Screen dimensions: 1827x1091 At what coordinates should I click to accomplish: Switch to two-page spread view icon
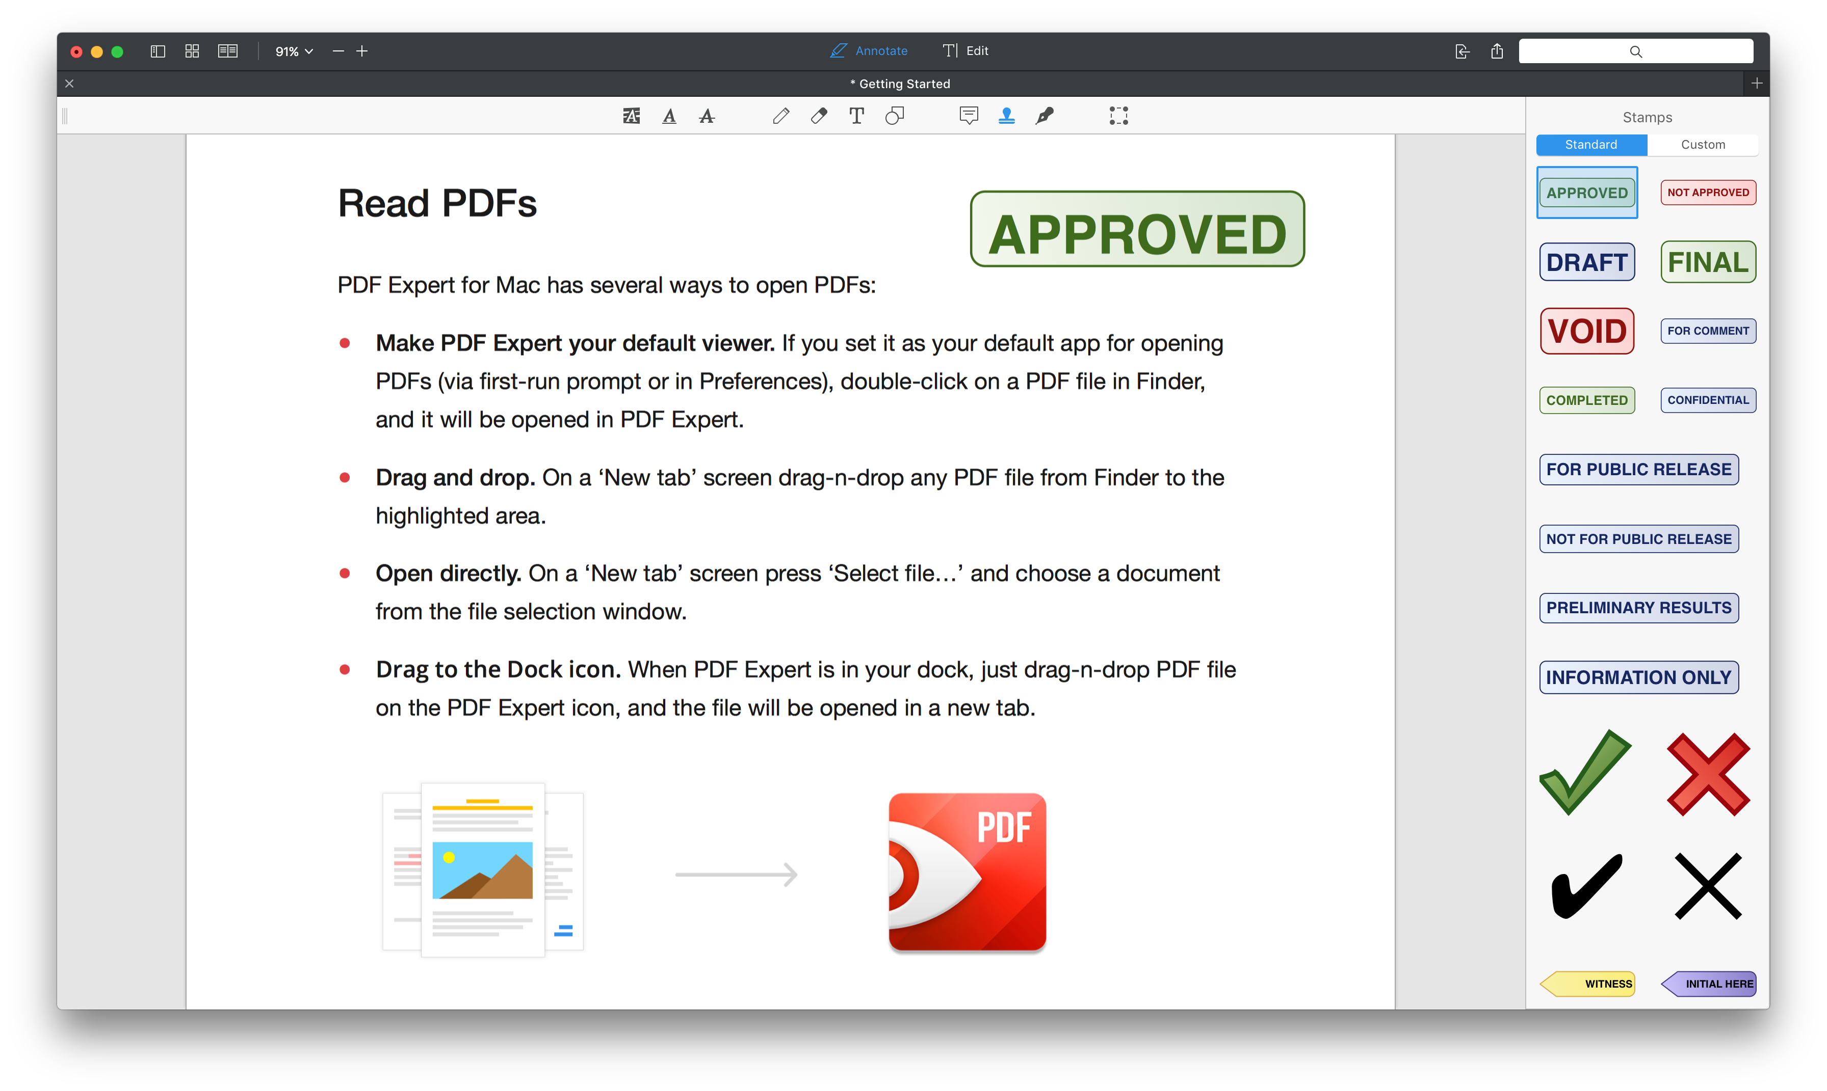228,51
